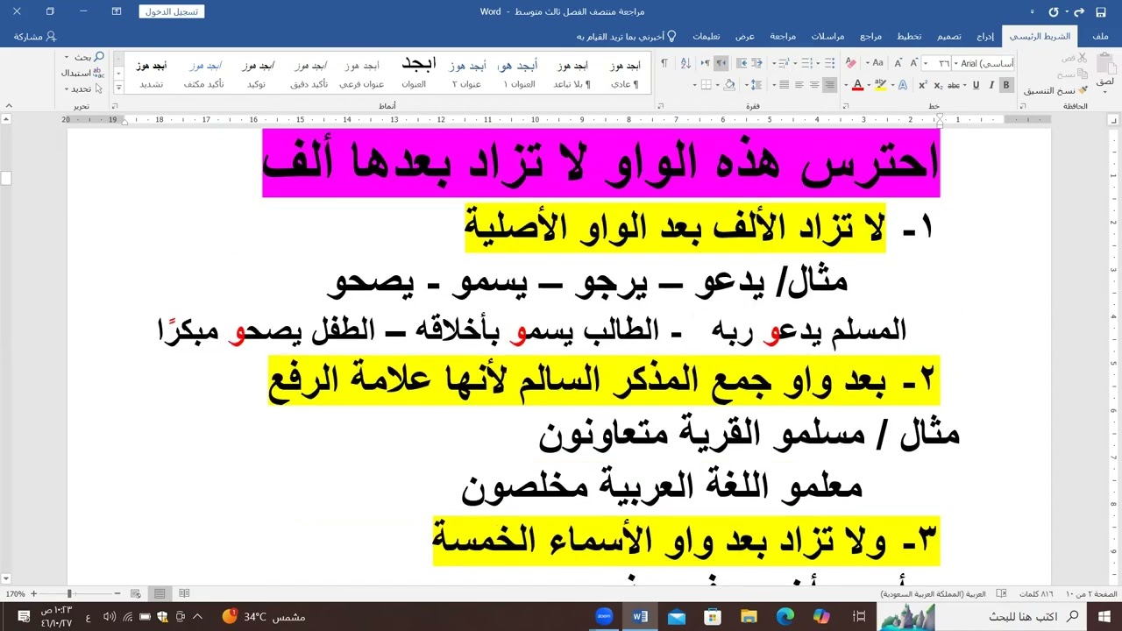Set right-to-left text direction
1122x631 pixels.
pyautogui.click(x=721, y=63)
